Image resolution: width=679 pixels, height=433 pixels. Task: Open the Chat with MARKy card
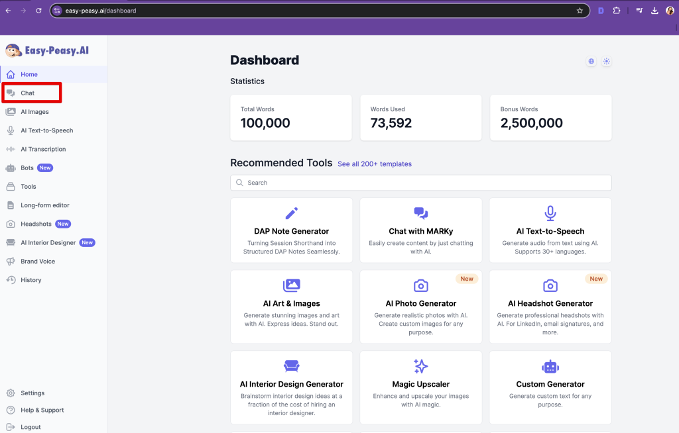tap(420, 231)
